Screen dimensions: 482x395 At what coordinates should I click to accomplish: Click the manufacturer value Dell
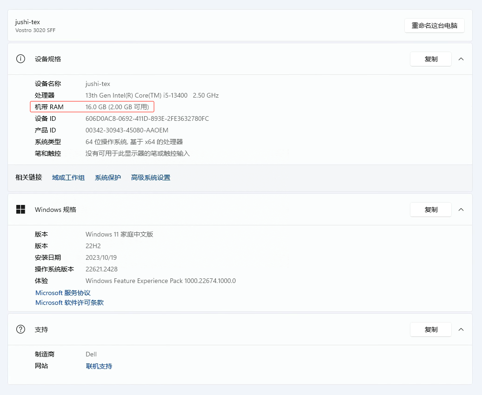click(91, 354)
